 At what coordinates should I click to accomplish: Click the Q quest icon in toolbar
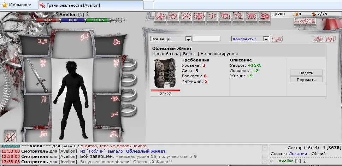tap(225, 16)
